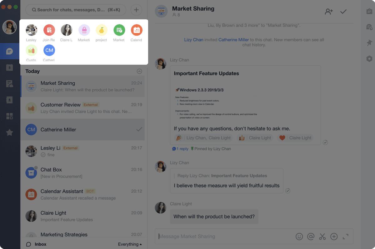375x249 pixels.
Task: Mark Market Sharing chat as done checkmark
Action: click(343, 12)
